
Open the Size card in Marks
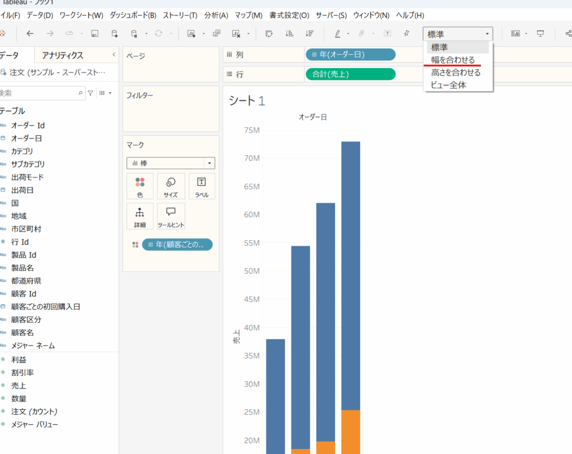point(171,186)
